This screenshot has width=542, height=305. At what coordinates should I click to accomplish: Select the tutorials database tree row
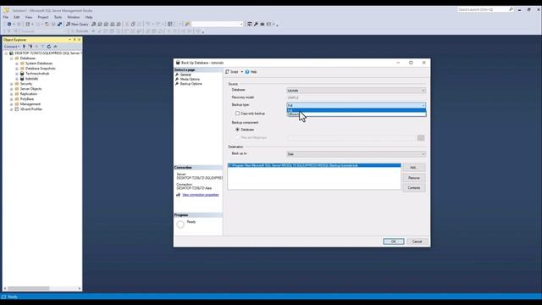point(32,79)
